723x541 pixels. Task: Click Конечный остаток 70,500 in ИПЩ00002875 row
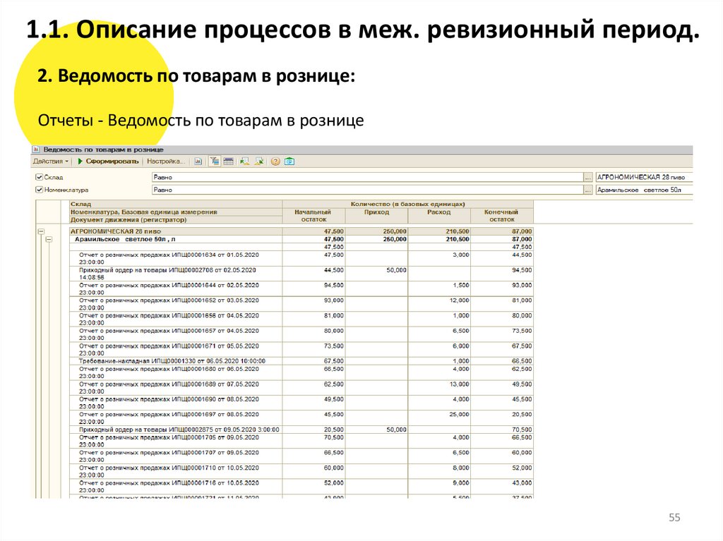(522, 430)
